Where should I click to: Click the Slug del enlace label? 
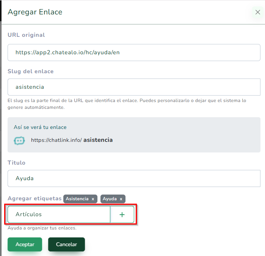click(31, 71)
